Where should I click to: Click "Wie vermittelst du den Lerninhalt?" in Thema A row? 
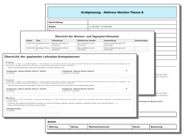90,49
